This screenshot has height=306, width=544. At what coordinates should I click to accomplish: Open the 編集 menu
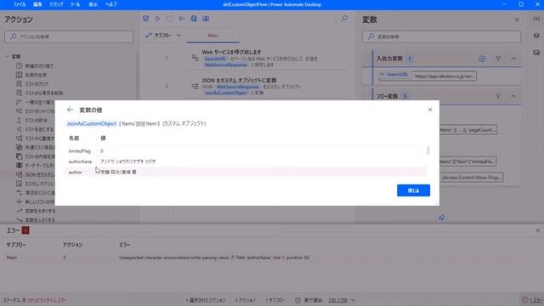click(x=37, y=4)
